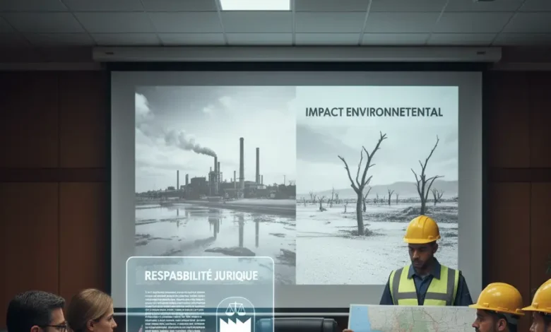
Task: Click the "IMPACT ENVIRONNETENTAL" title text
Action: pyautogui.click(x=374, y=112)
